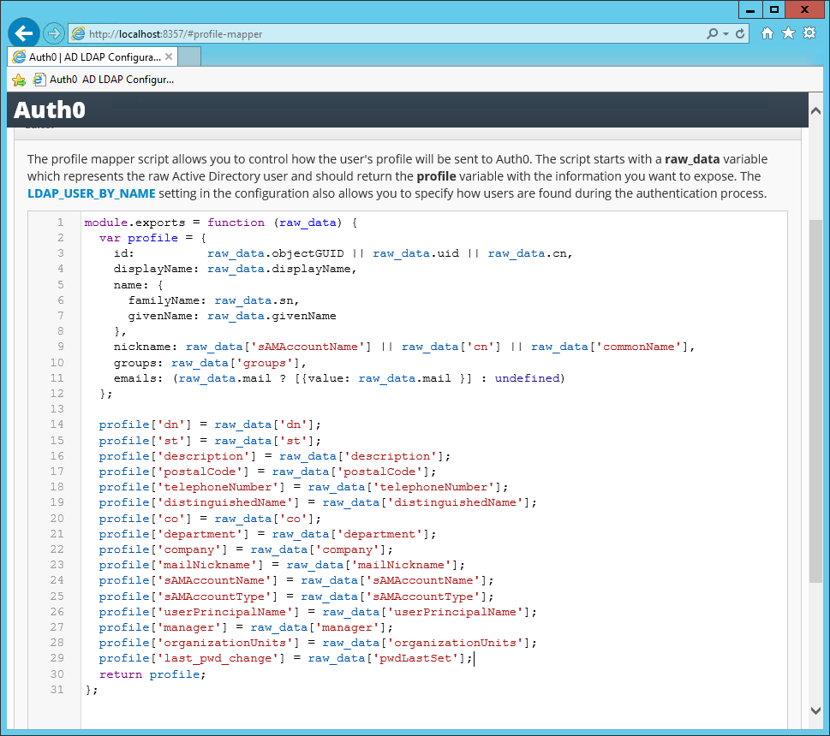Click the "profile['telephoneNumber']" assignment line

tap(303, 487)
